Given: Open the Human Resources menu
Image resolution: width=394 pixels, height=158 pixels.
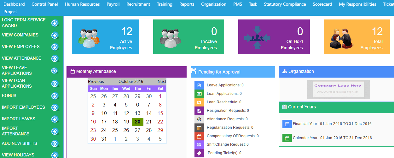Looking at the screenshot, I should (x=82, y=4).
